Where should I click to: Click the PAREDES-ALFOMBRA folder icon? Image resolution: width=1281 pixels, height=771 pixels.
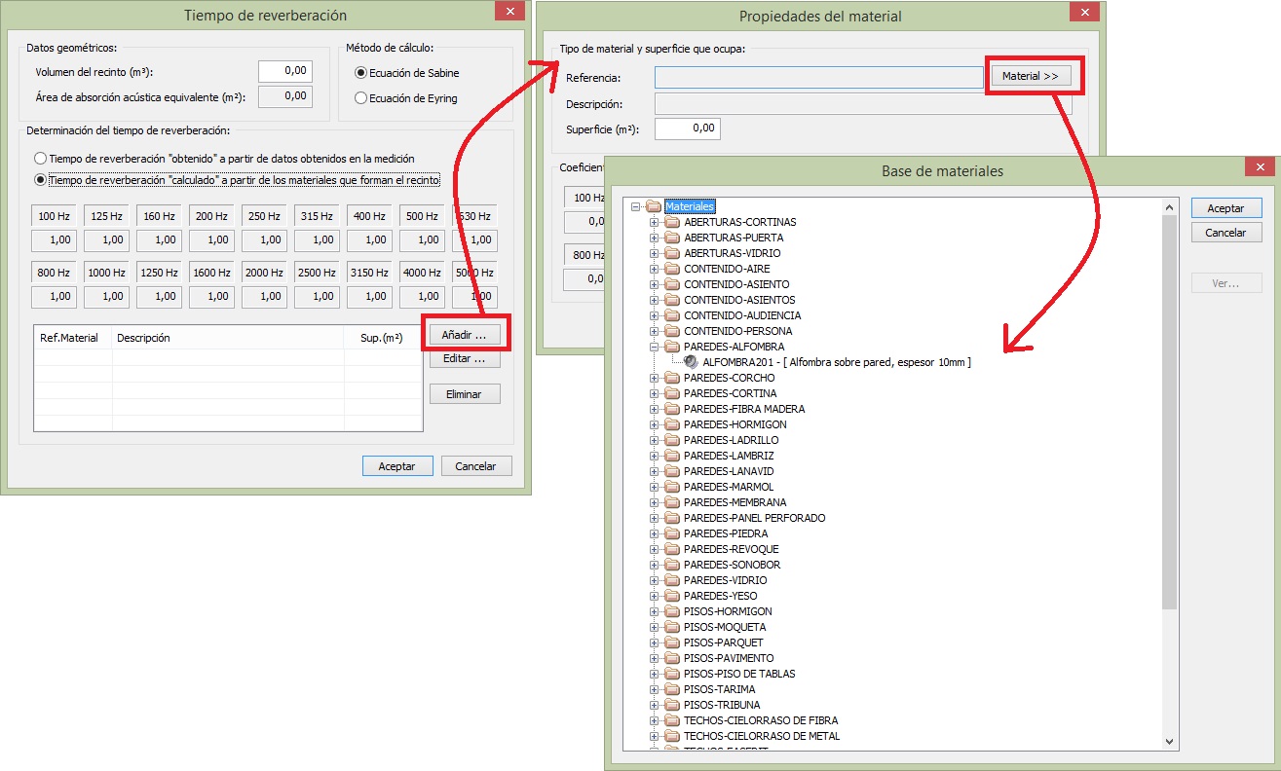point(672,347)
